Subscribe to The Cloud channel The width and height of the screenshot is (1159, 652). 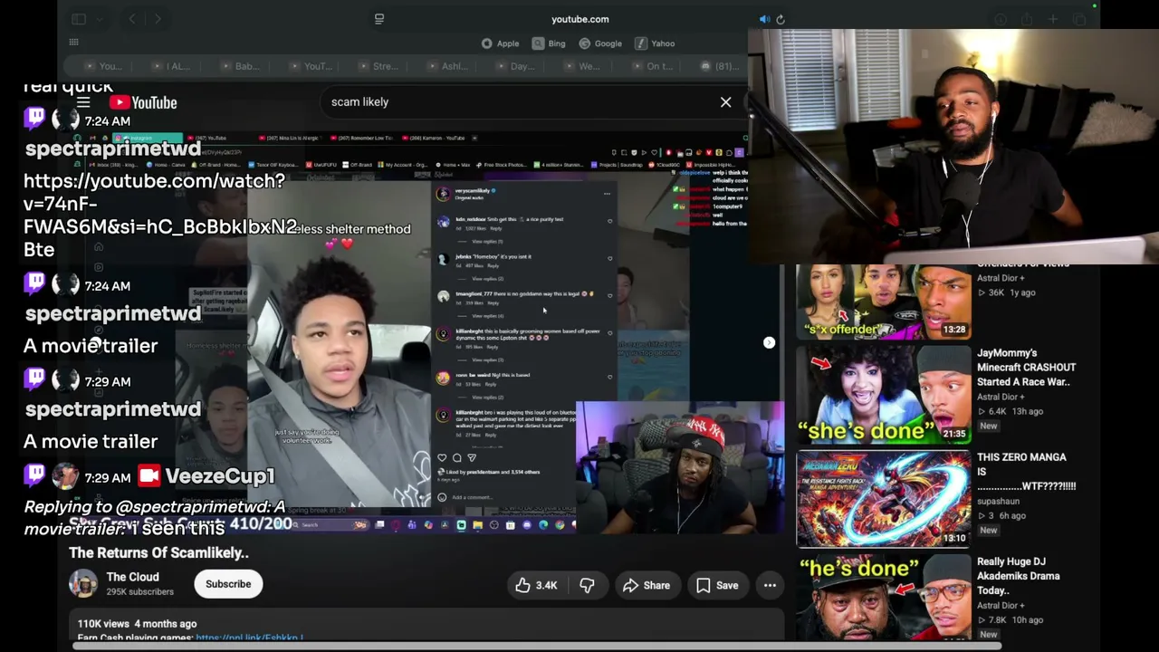[228, 584]
